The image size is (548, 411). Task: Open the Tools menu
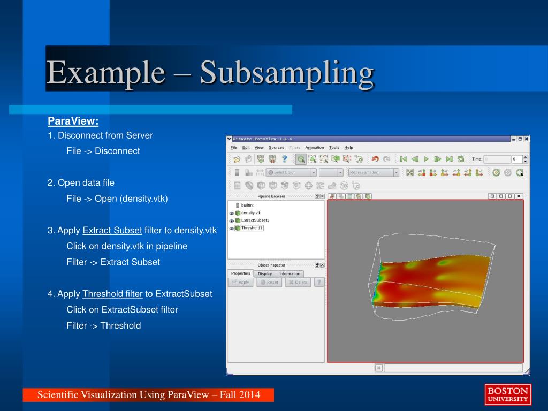(x=334, y=148)
